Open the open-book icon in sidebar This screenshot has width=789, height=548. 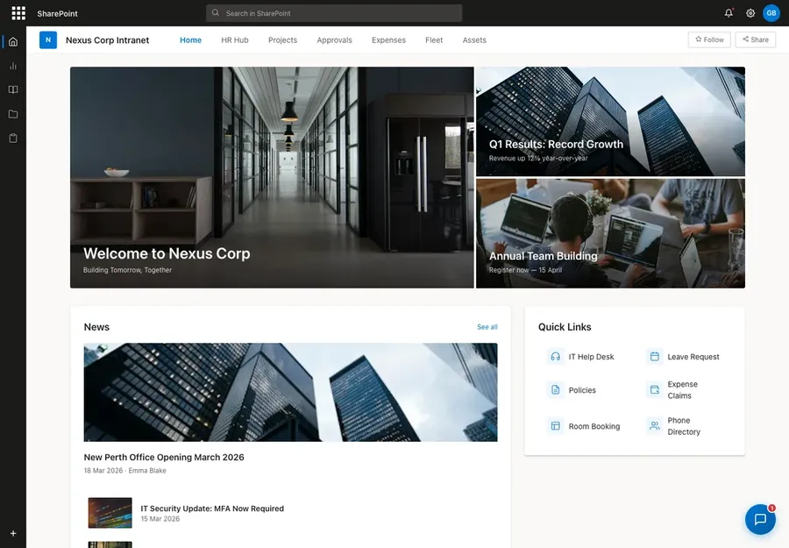[13, 89]
